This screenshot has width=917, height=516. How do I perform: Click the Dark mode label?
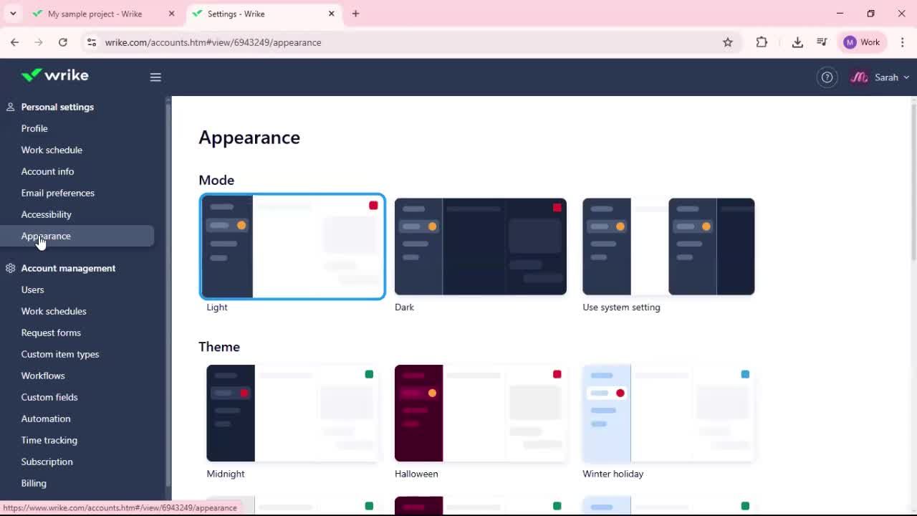[x=404, y=307]
